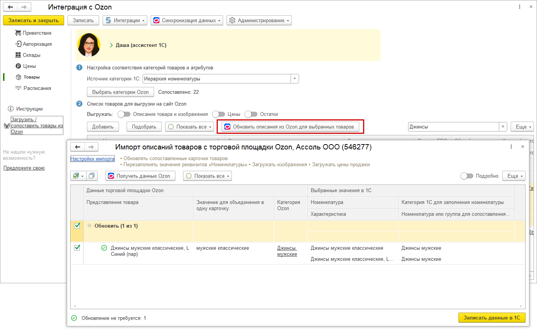Viewport: 537px width, 329px height.
Task: Open the Настройки импорта link
Action: click(x=92, y=159)
